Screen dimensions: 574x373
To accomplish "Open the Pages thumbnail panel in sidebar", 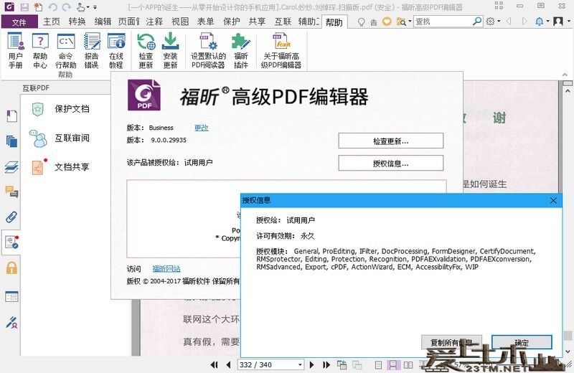I will tap(11, 141).
